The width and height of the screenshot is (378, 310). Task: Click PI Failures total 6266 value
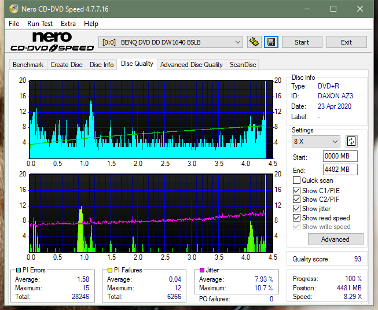coord(174,297)
